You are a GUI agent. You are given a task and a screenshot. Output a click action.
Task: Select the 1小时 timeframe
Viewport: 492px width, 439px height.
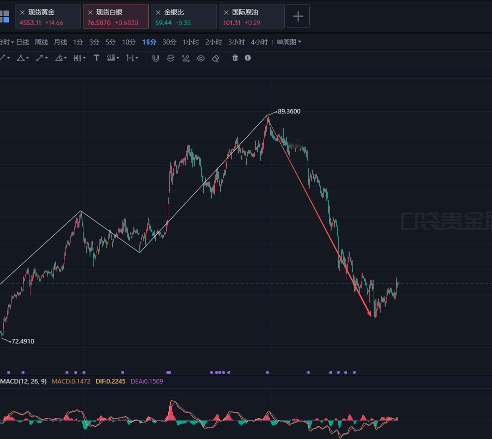pos(191,42)
